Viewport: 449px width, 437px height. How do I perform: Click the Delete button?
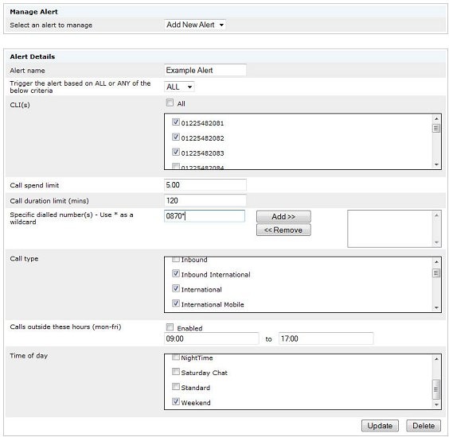point(424,426)
